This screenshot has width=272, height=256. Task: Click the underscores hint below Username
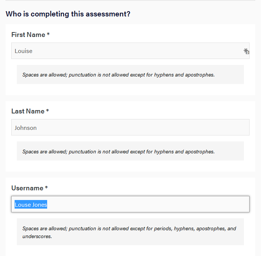(129, 232)
